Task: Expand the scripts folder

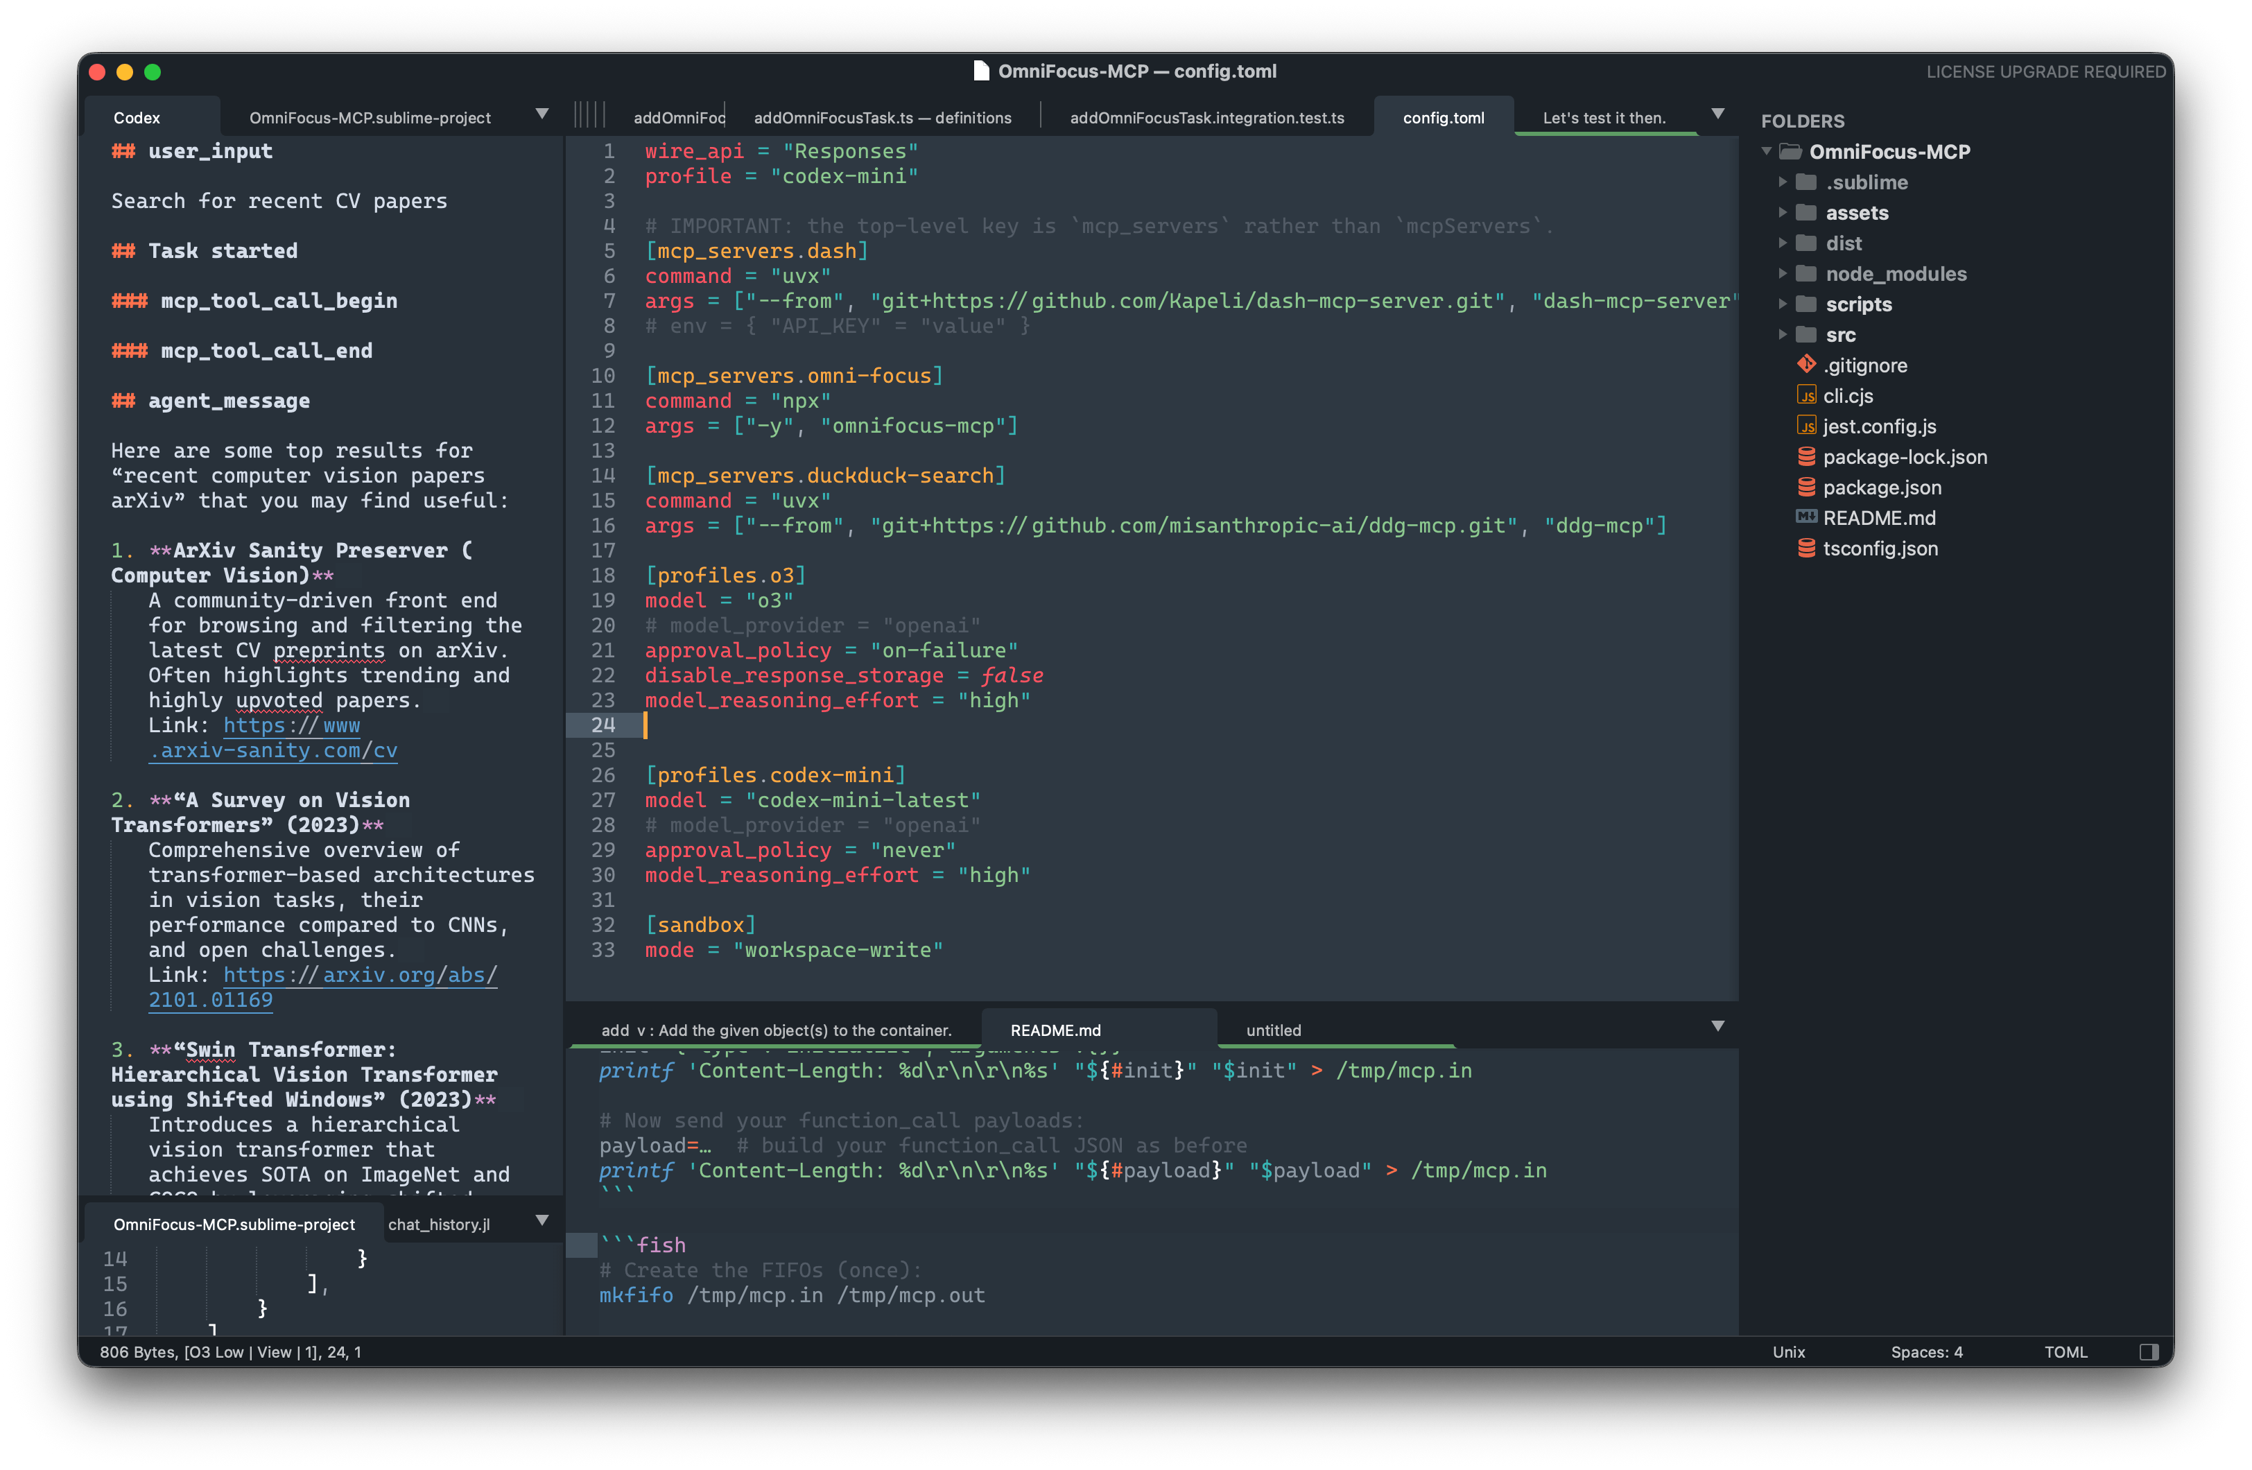Action: click(x=1782, y=304)
